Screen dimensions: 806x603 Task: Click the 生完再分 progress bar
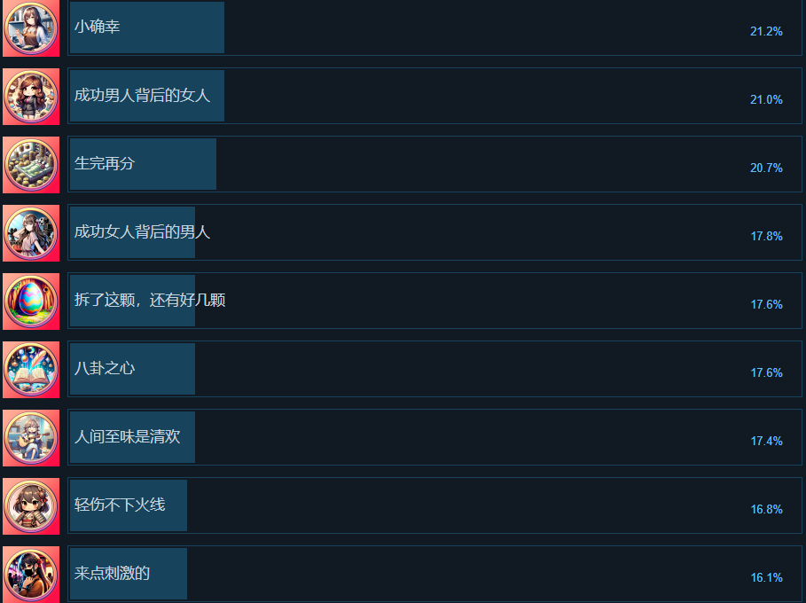pos(143,164)
